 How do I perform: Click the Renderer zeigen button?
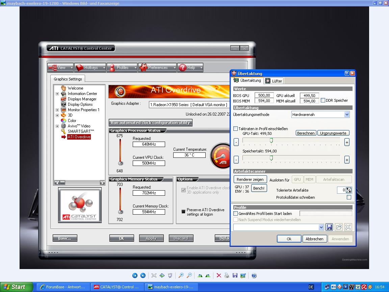pos(250,179)
